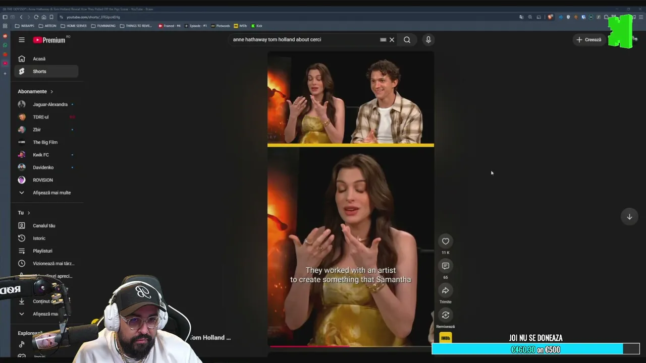Open Istoric watch history
The height and width of the screenshot is (363, 646).
46,238
